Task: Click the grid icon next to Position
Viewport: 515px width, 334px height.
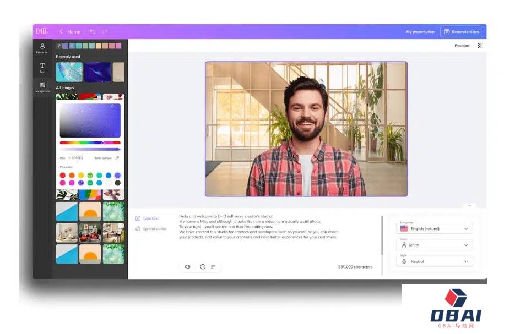Action: pos(479,46)
